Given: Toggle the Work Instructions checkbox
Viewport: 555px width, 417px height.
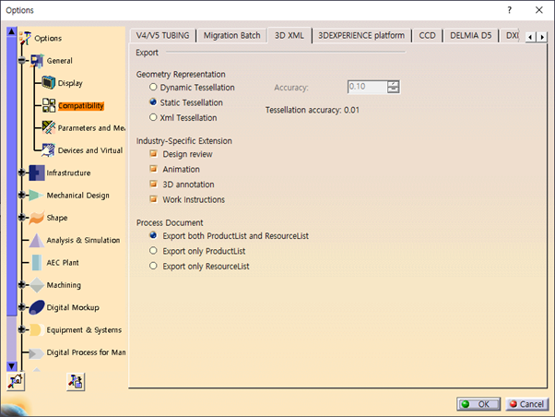Looking at the screenshot, I should (x=153, y=199).
